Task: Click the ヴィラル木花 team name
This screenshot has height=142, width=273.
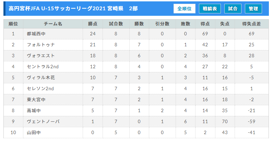Action: click(x=40, y=78)
